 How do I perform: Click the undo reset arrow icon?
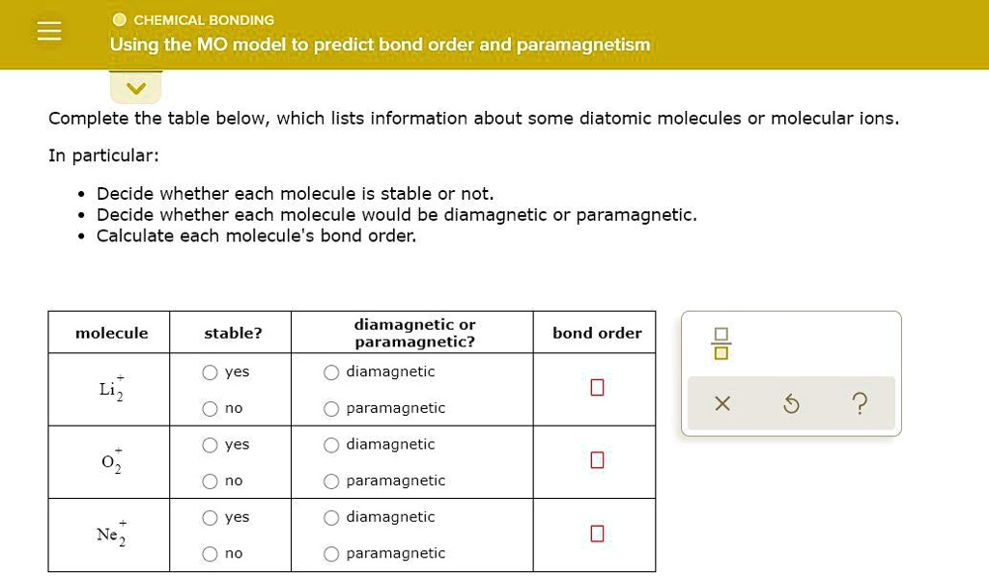791,403
